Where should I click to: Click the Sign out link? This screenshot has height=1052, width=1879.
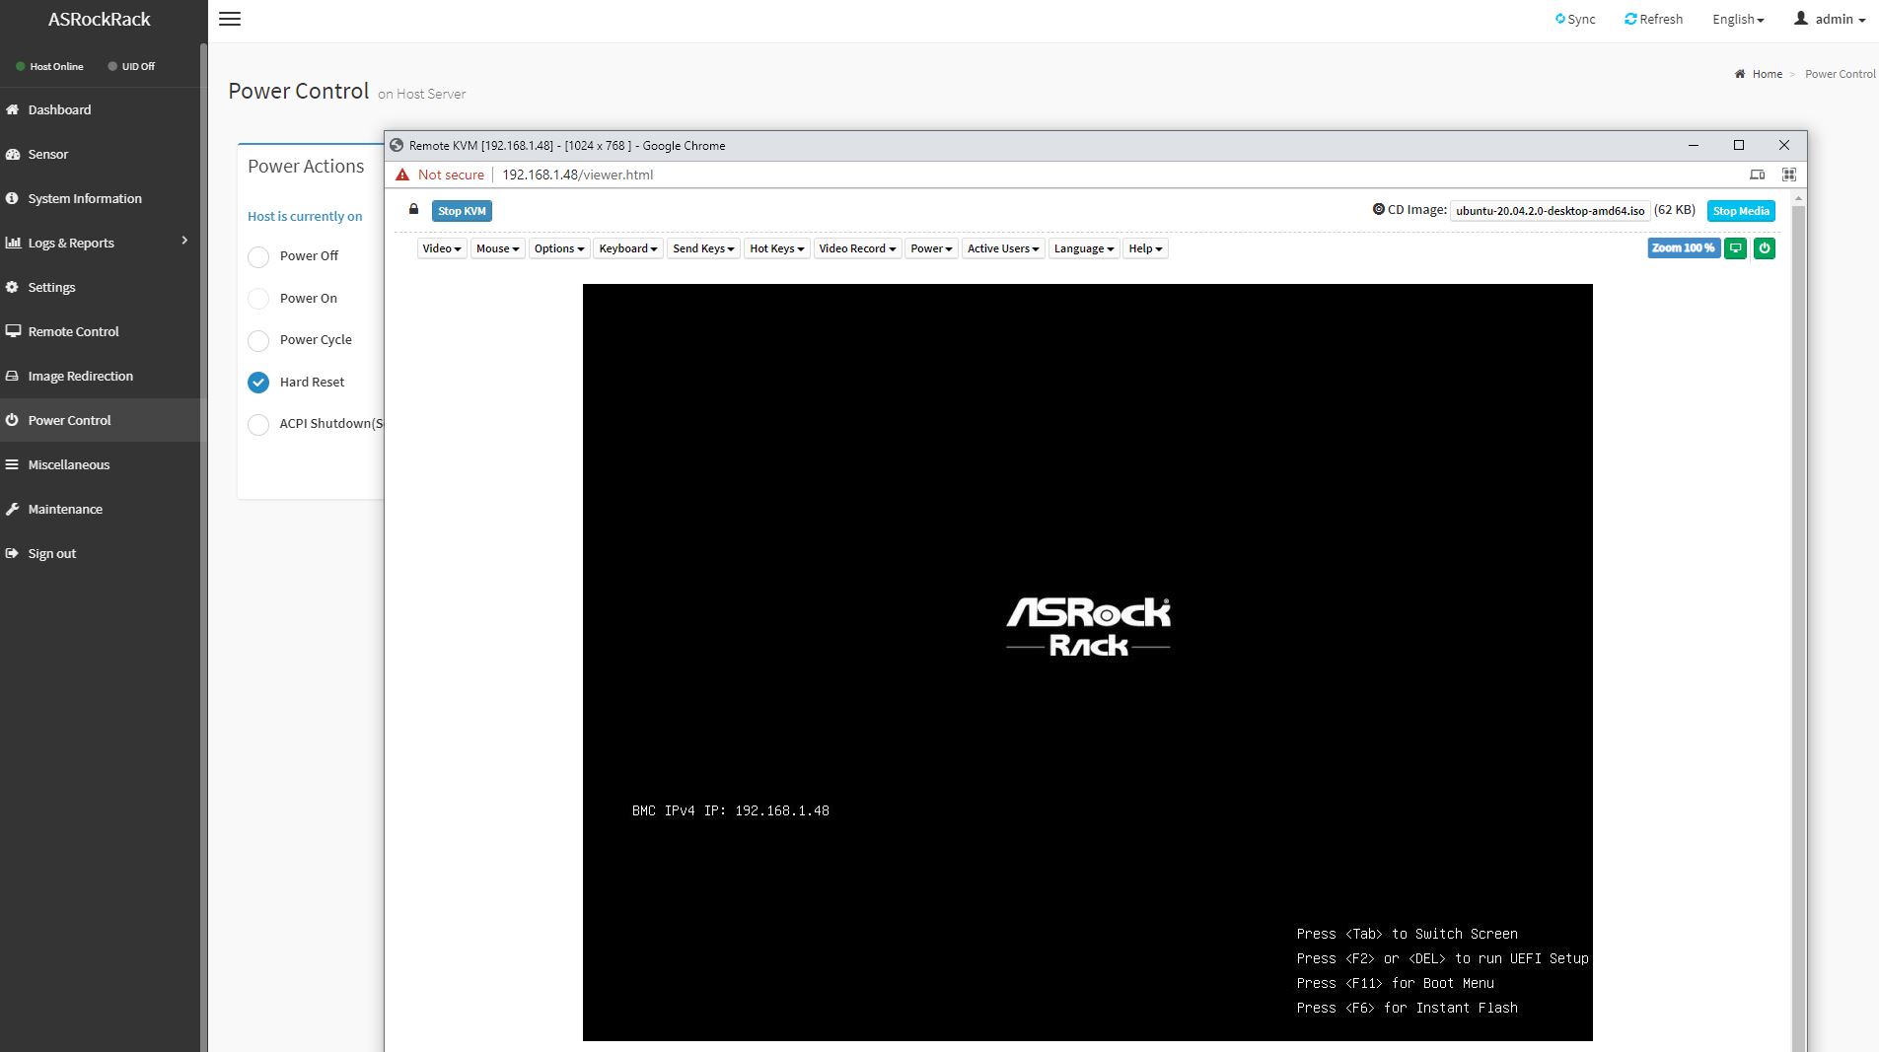[51, 553]
